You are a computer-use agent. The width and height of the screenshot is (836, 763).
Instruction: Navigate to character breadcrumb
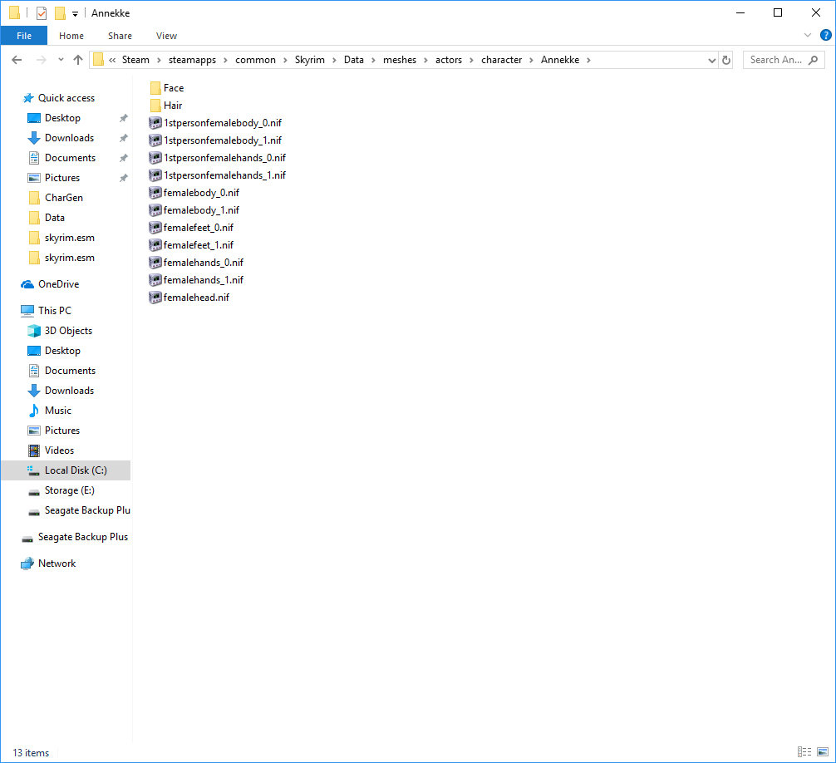(x=501, y=60)
